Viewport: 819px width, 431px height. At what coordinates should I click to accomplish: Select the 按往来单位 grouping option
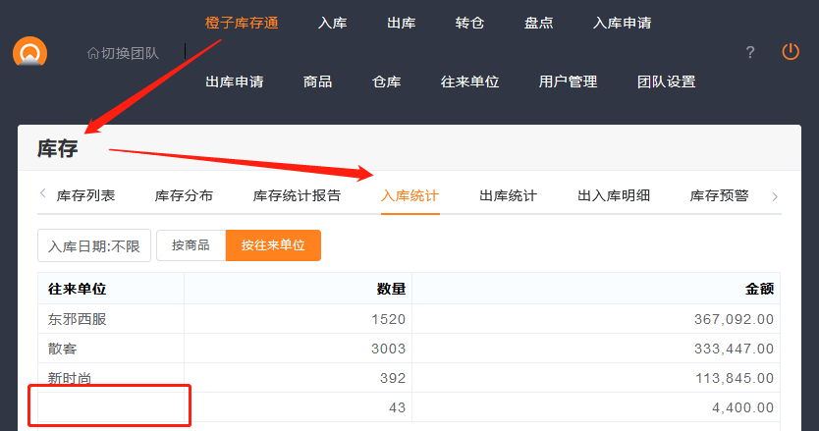coord(273,245)
